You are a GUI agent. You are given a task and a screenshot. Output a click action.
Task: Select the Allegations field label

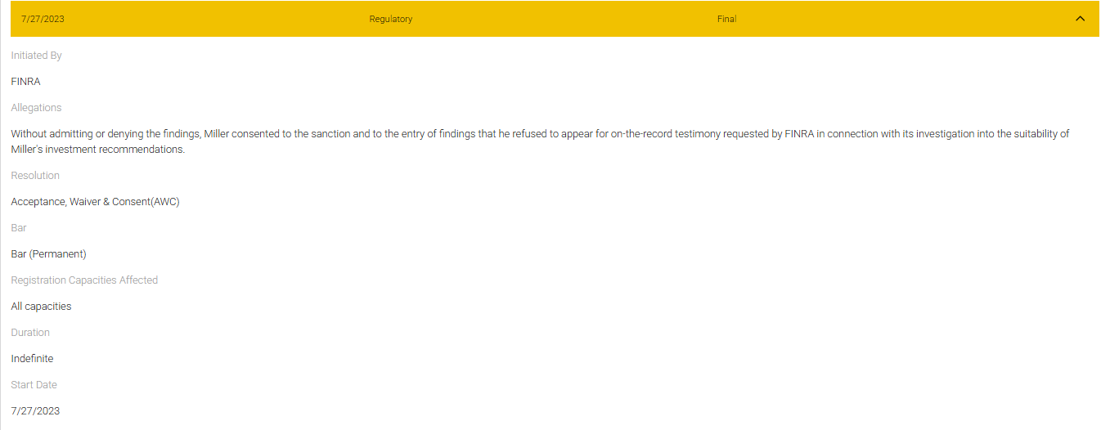point(36,108)
